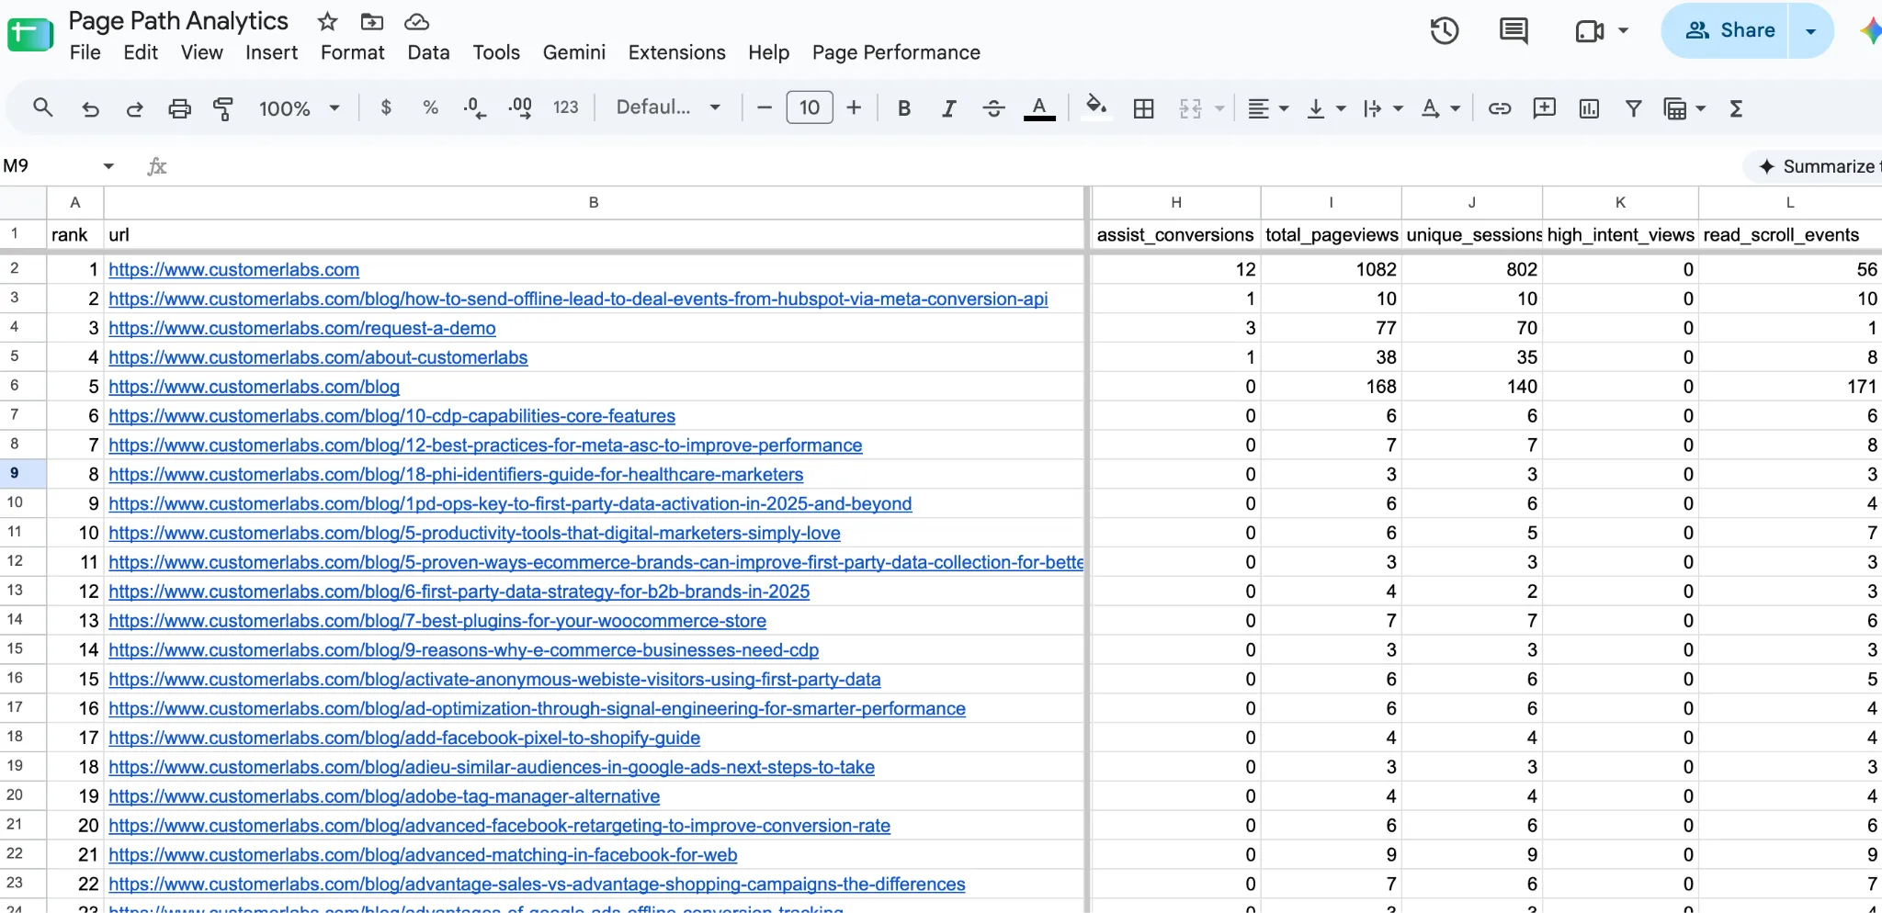This screenshot has height=913, width=1882.
Task: Click the merge cells icon
Action: click(1190, 108)
